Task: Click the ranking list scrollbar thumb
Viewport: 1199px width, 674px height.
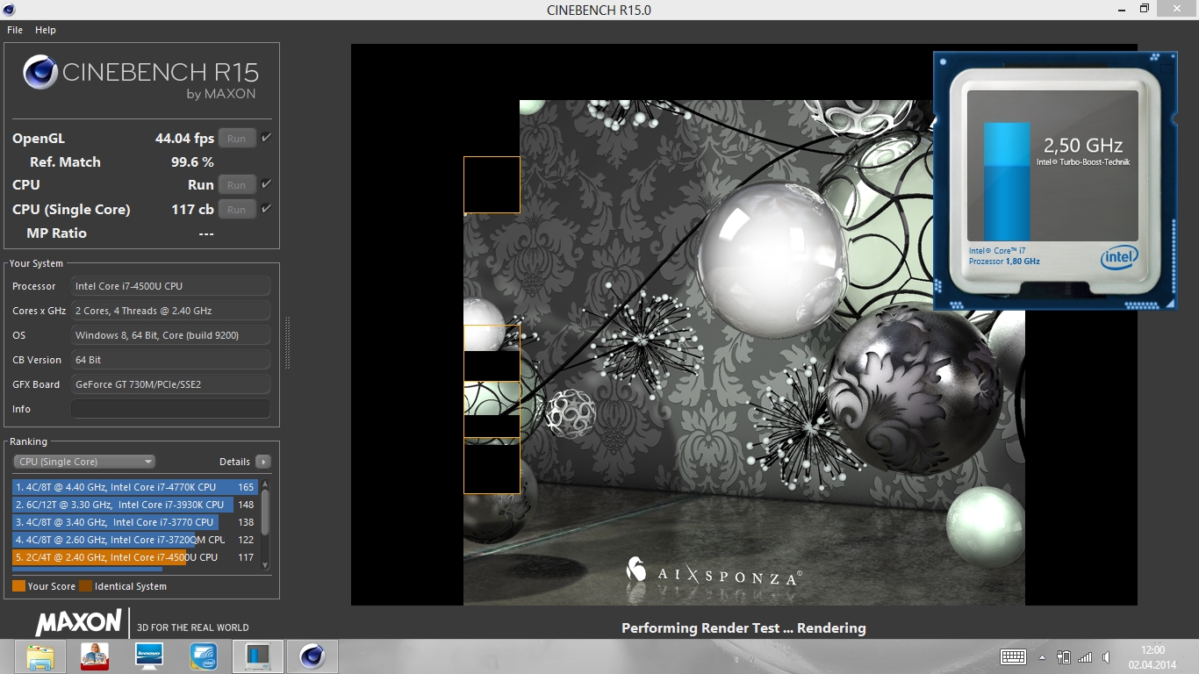Action: (266, 512)
